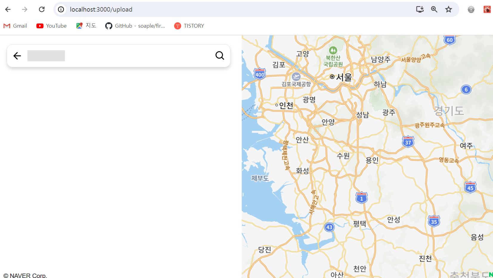Click the route 60 highway shield
Screen dimensions: 493x278
(x=450, y=40)
